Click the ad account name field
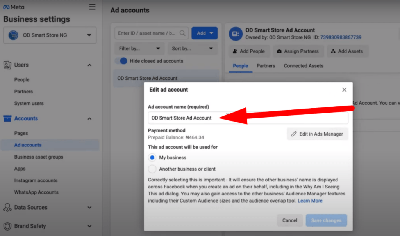The height and width of the screenshot is (236, 400). (x=248, y=118)
